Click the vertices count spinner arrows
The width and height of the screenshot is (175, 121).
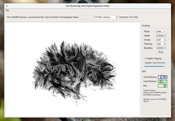(116, 17)
